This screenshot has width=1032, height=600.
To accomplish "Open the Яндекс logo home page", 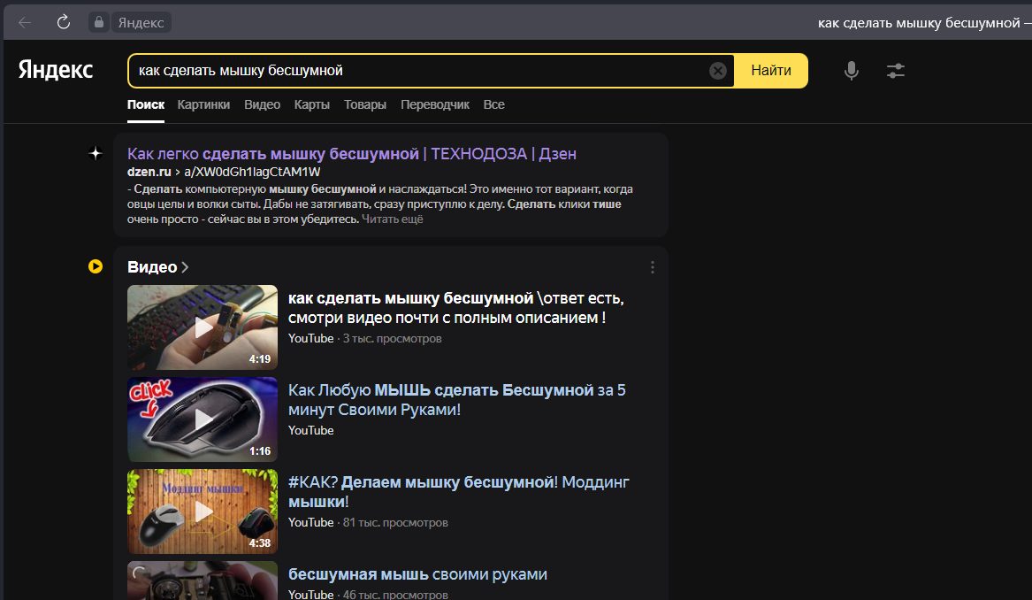I will [x=56, y=70].
